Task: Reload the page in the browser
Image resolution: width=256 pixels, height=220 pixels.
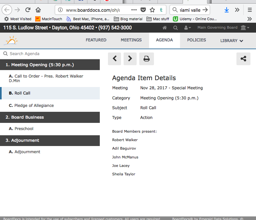Action: tap(28, 10)
